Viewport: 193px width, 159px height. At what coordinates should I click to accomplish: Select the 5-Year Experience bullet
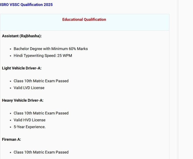30,127
